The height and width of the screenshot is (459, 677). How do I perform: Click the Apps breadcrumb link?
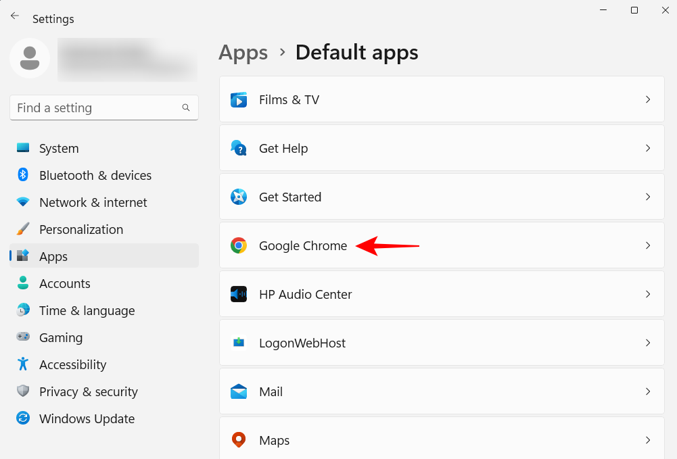pyautogui.click(x=243, y=52)
